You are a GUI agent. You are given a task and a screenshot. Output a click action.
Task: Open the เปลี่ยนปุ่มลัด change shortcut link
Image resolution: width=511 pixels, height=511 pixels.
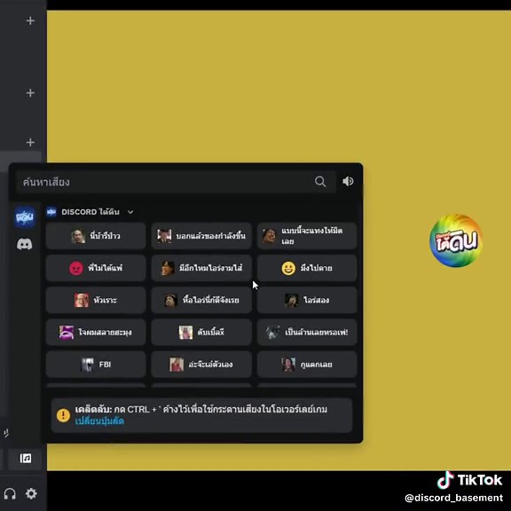99,421
